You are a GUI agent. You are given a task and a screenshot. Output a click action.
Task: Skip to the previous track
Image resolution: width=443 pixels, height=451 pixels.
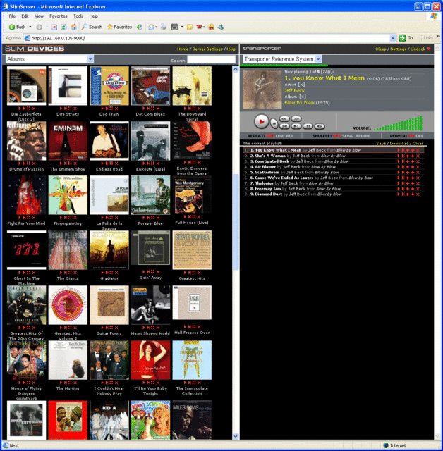284,126
